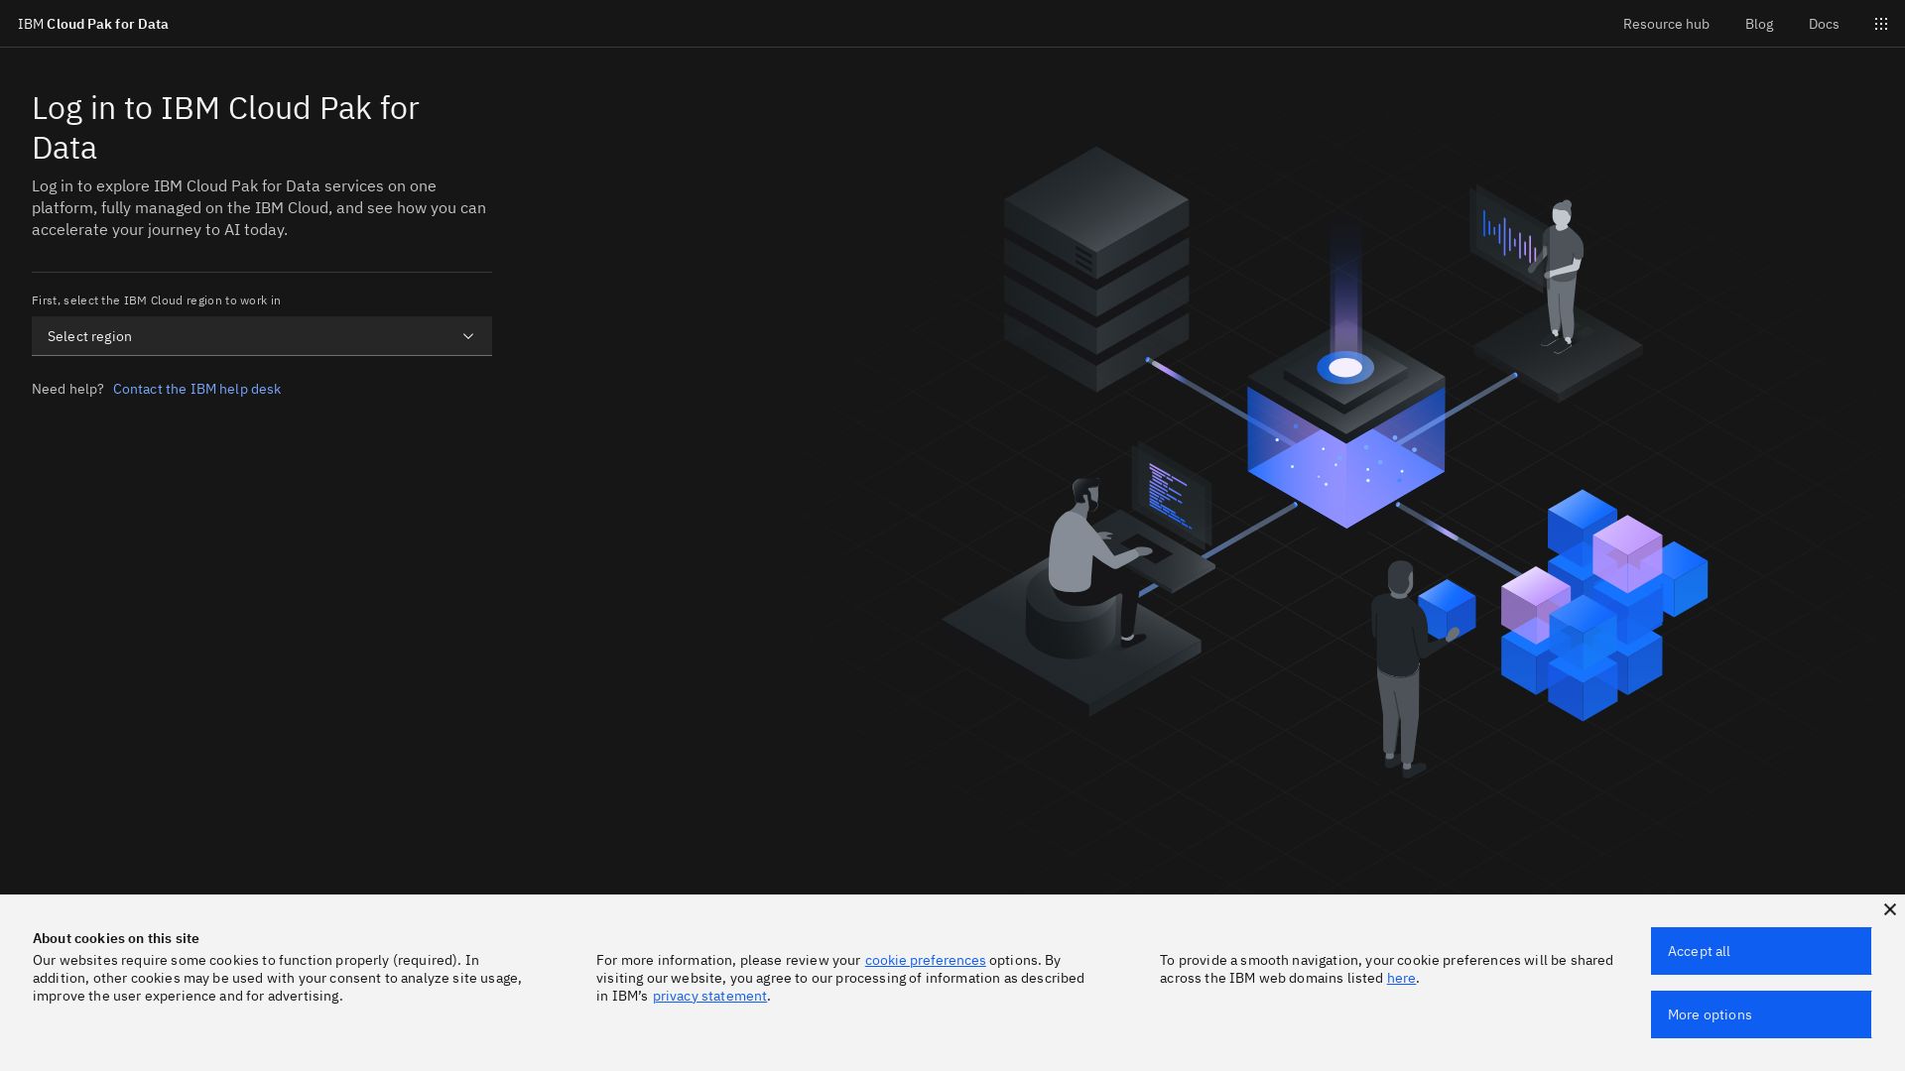Open Docs link in header
This screenshot has height=1071, width=1905.
click(x=1824, y=24)
